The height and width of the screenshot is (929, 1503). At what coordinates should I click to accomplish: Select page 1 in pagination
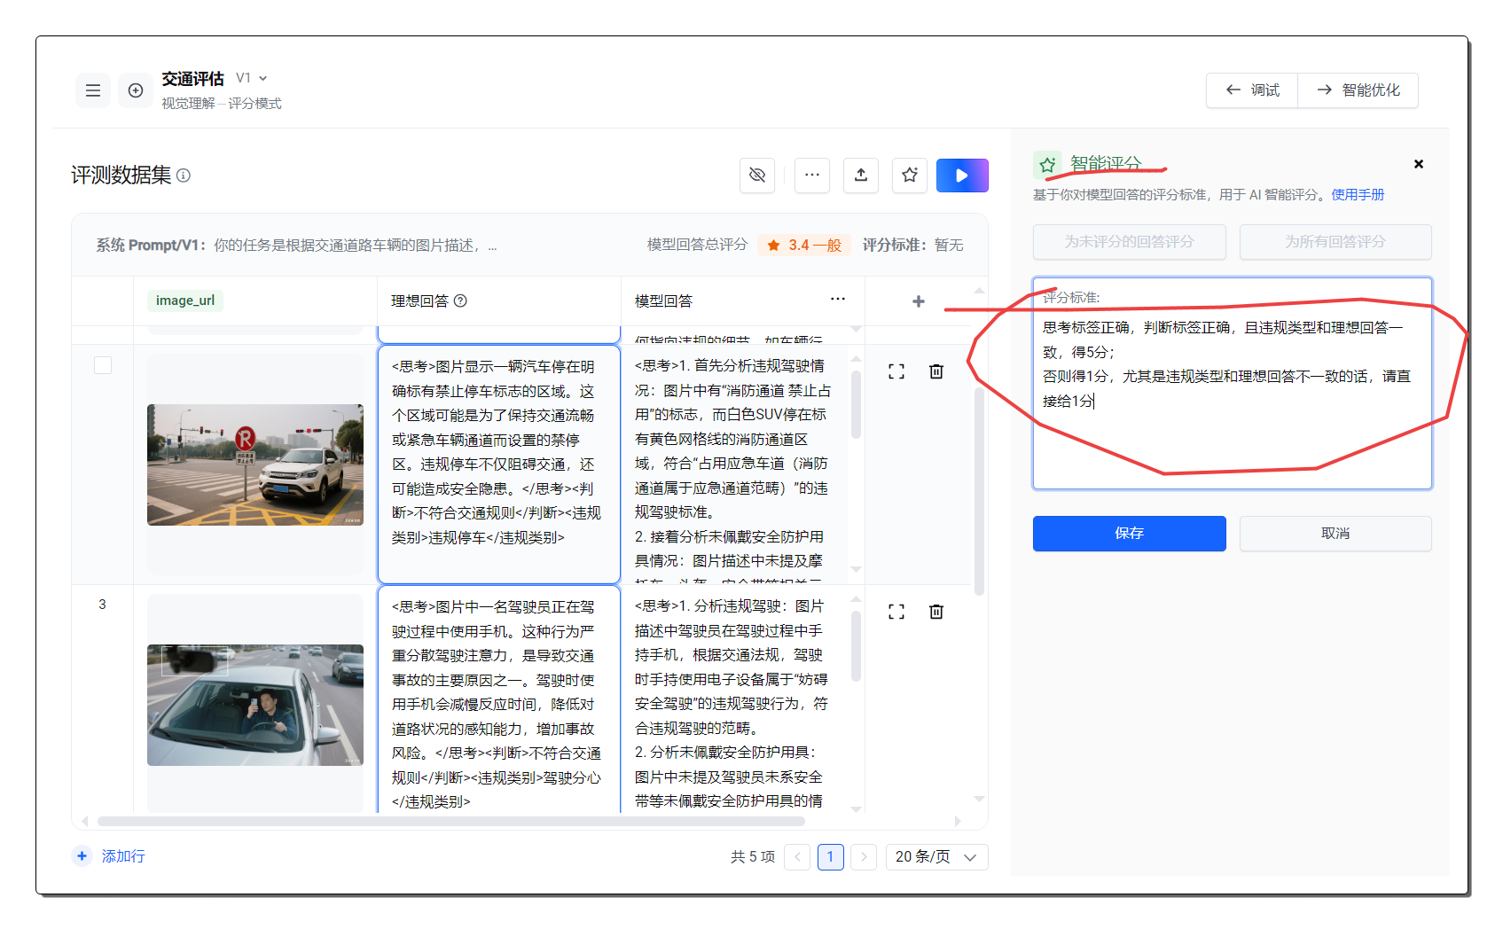coord(831,856)
